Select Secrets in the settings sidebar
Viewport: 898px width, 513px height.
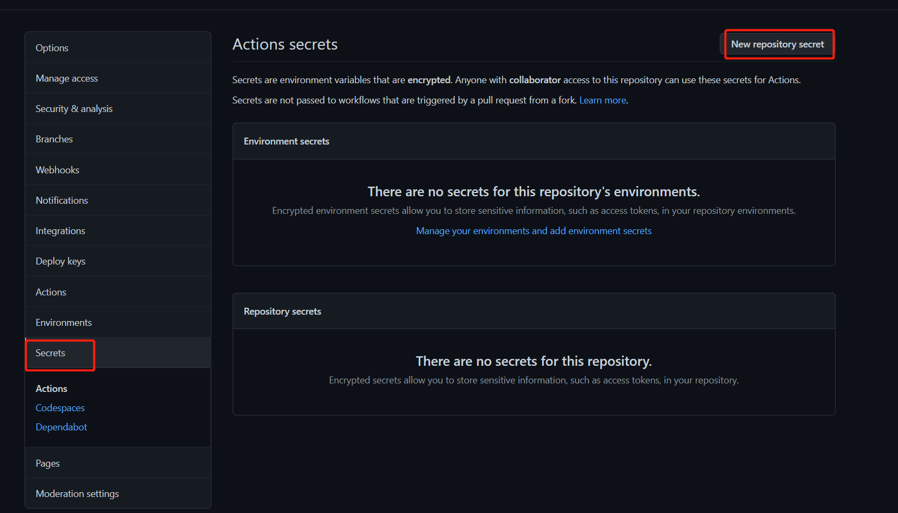(x=51, y=353)
